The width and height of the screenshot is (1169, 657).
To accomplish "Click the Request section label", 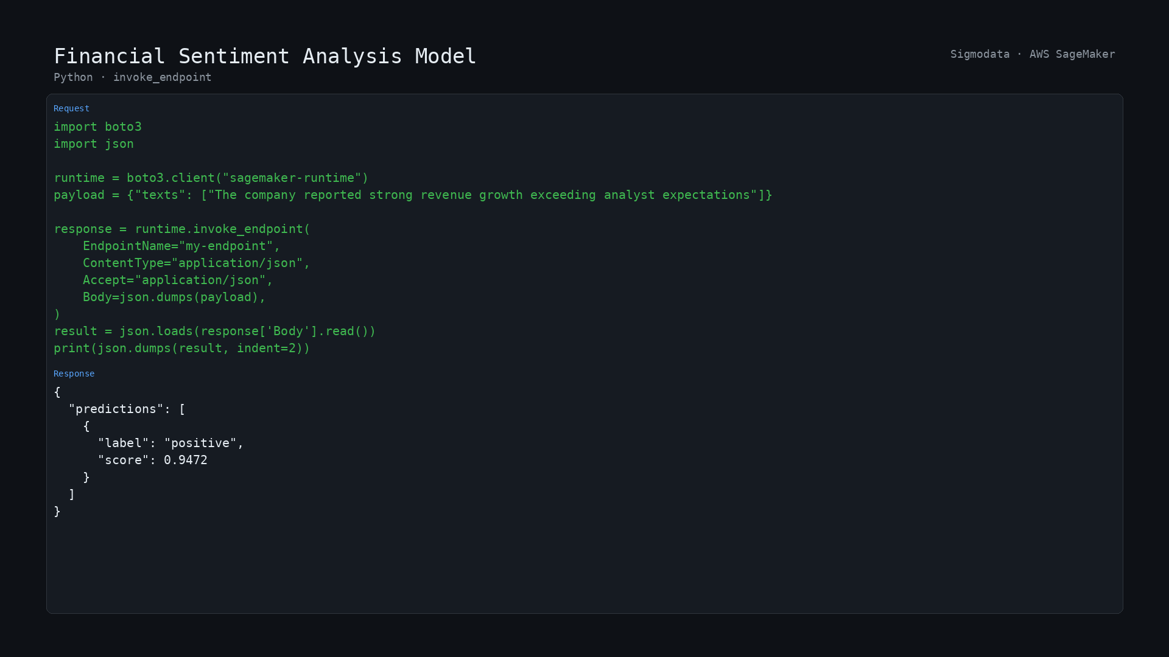I will [x=71, y=108].
